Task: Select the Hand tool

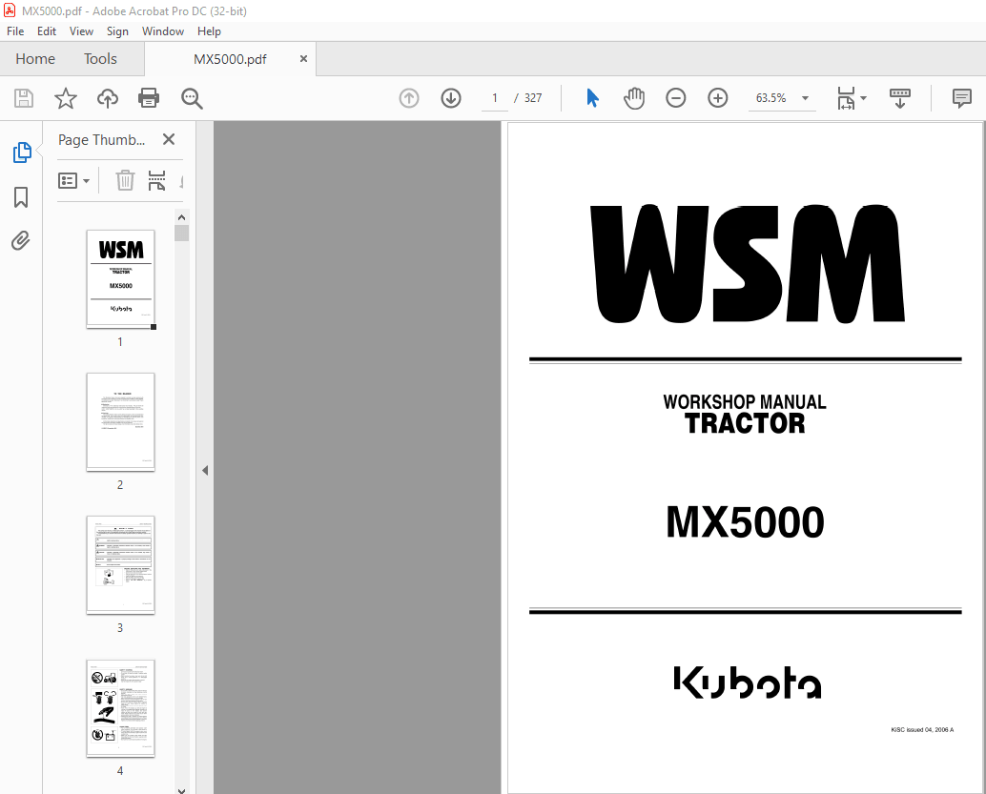Action: click(x=633, y=97)
